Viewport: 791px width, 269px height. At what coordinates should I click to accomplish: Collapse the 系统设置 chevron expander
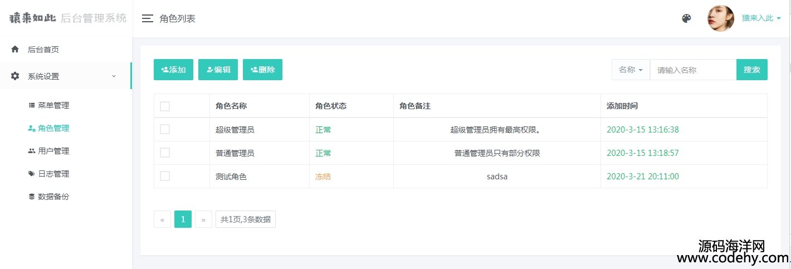click(x=114, y=76)
